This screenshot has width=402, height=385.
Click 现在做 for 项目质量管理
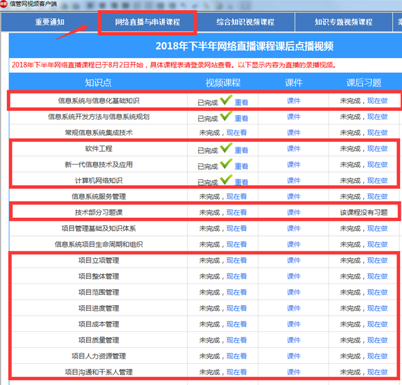(x=377, y=340)
